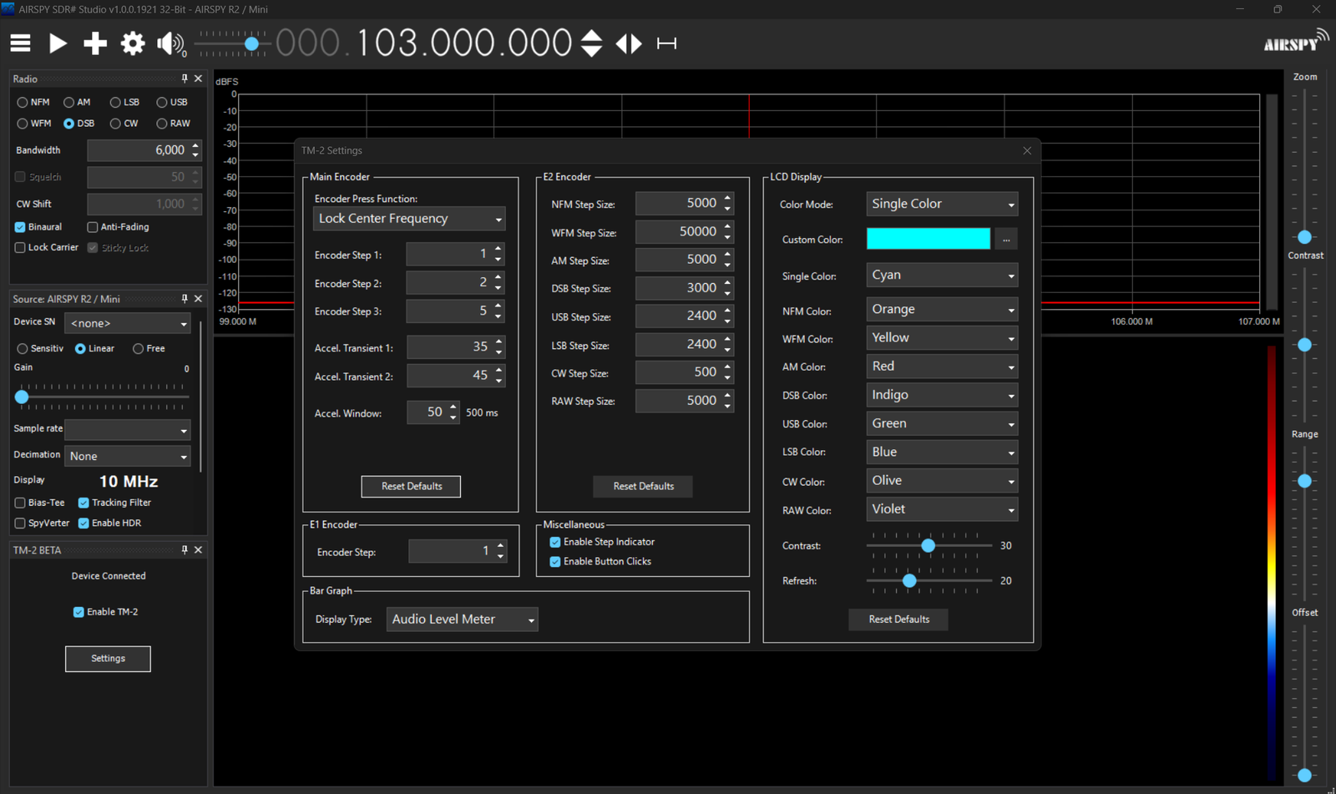Reset E2 Encoder defaults
The width and height of the screenshot is (1336, 794).
[x=643, y=486]
